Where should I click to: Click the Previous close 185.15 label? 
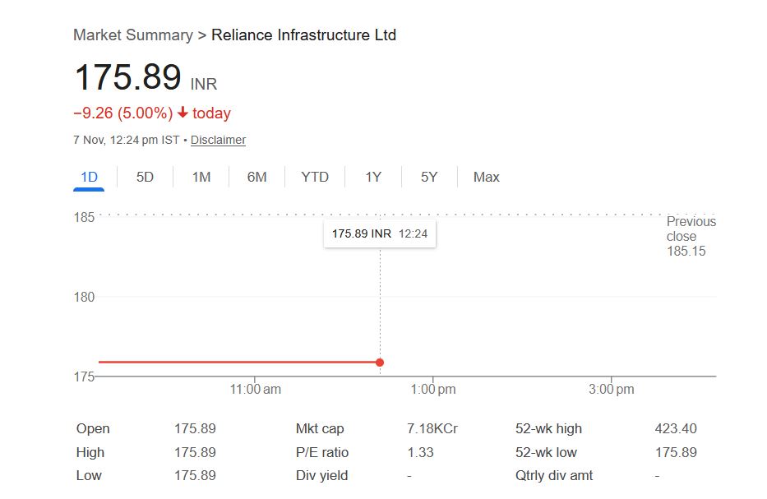coord(691,236)
